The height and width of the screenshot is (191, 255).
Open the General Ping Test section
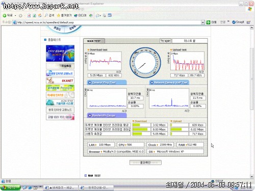coord(107,83)
